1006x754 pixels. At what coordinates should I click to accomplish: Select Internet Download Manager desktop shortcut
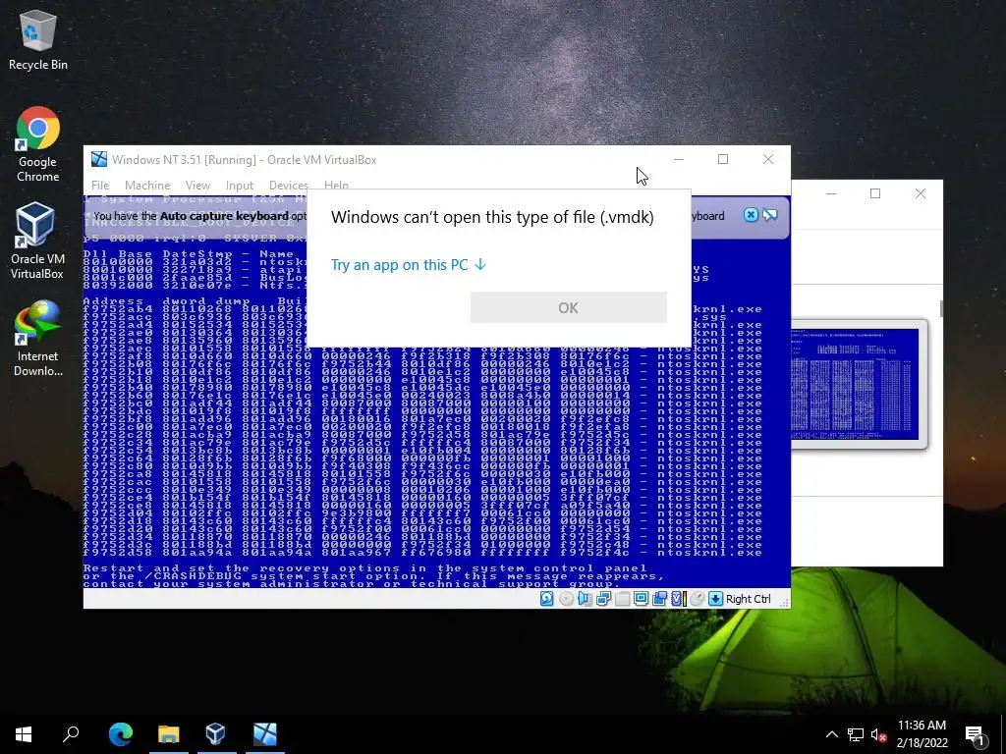[x=38, y=339]
